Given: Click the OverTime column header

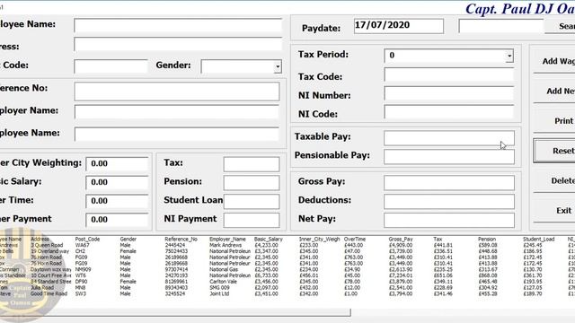Looking at the screenshot, I should click(x=355, y=240).
